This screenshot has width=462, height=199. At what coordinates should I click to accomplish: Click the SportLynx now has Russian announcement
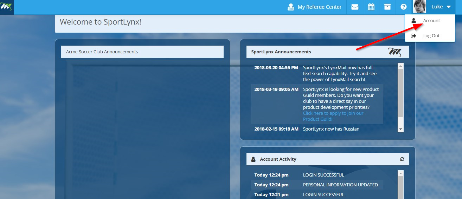pyautogui.click(x=331, y=129)
